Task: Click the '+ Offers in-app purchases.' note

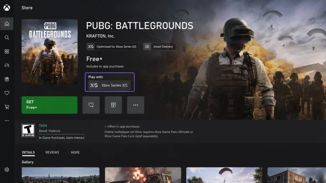Action: [x=122, y=126]
